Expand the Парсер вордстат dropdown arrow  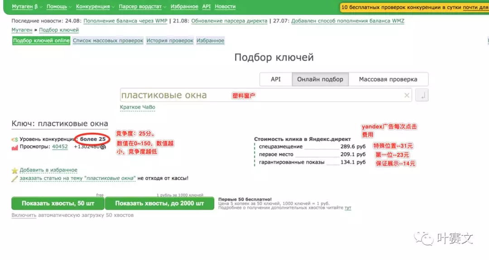click(165, 7)
